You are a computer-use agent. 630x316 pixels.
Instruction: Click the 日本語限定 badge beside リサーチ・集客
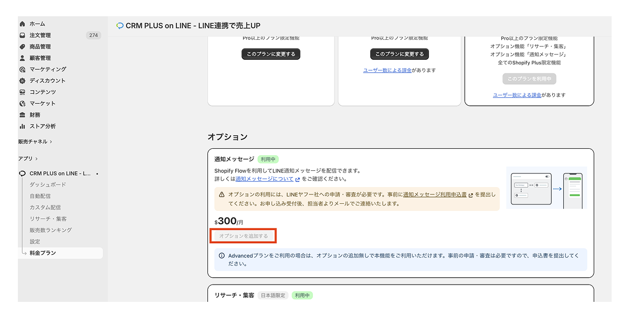tap(273, 296)
